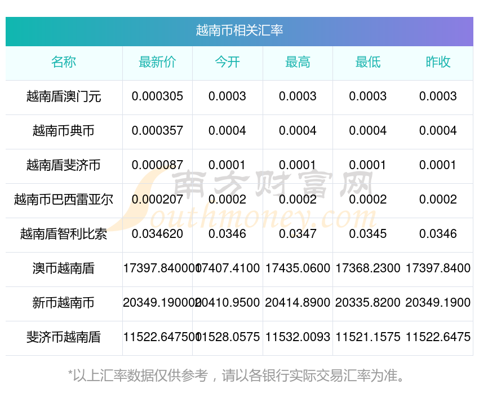Select the 20335.8200 lowest price cell
The width and height of the screenshot is (479, 393).
367,303
